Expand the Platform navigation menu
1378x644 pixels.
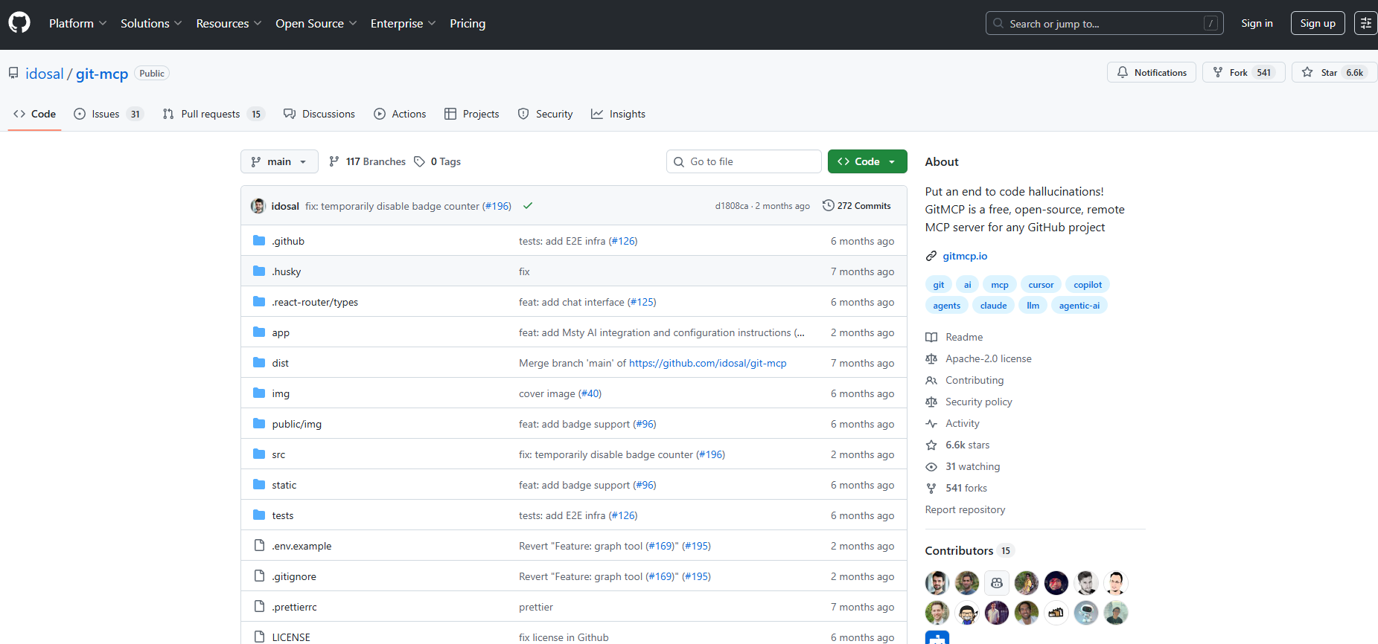(77, 23)
